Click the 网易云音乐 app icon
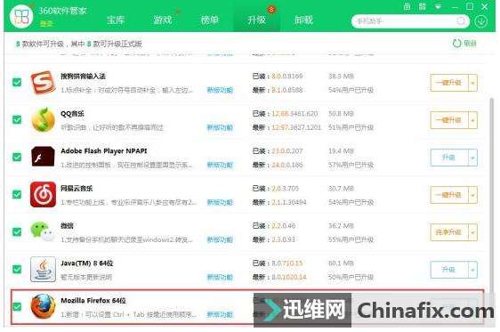500x332 pixels. [x=43, y=195]
